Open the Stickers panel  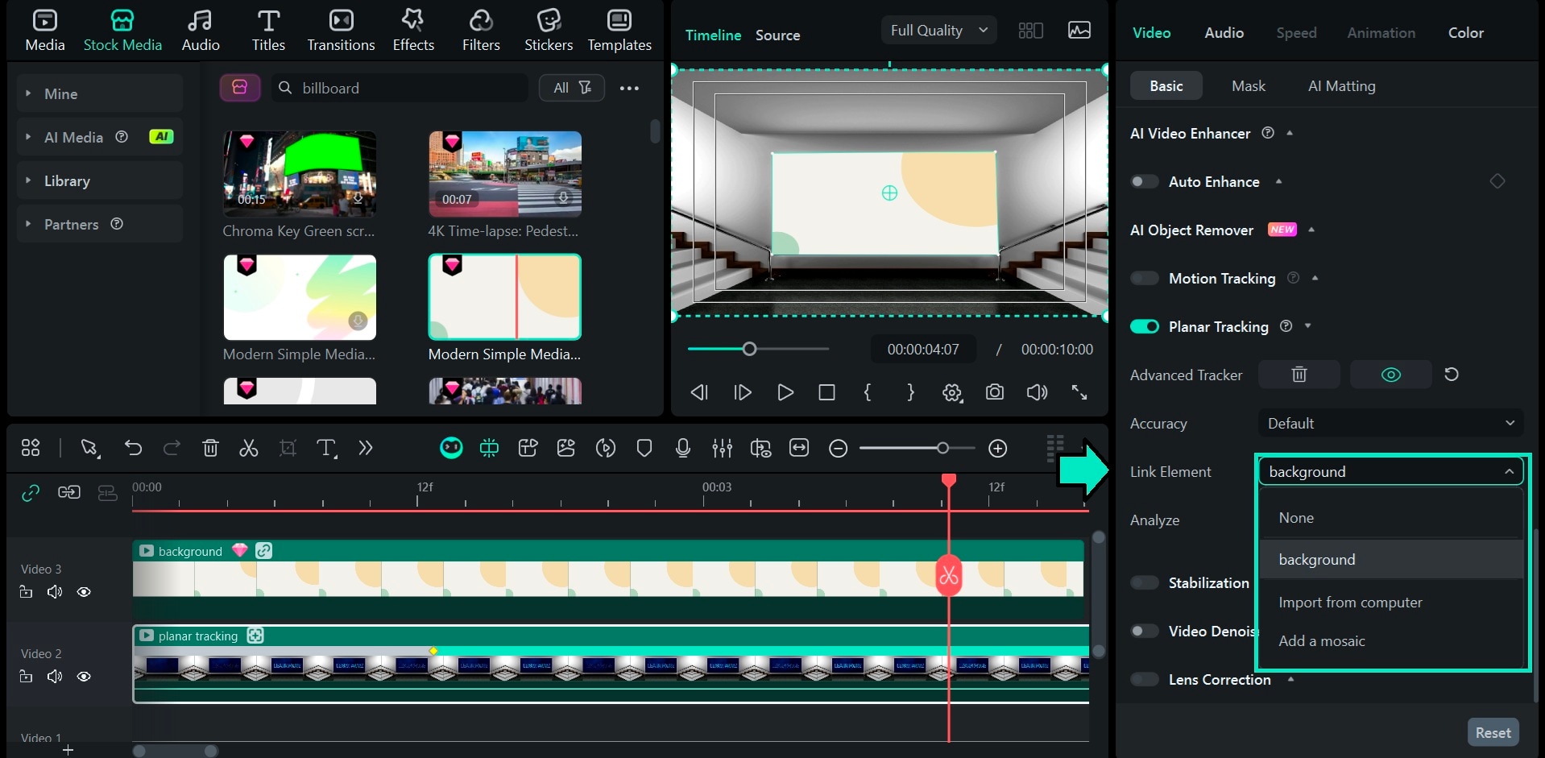click(549, 30)
